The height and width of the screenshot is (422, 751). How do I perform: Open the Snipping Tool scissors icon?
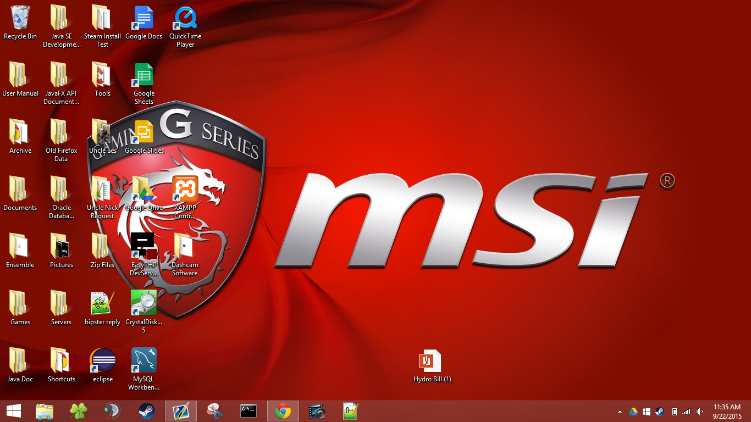(x=215, y=411)
